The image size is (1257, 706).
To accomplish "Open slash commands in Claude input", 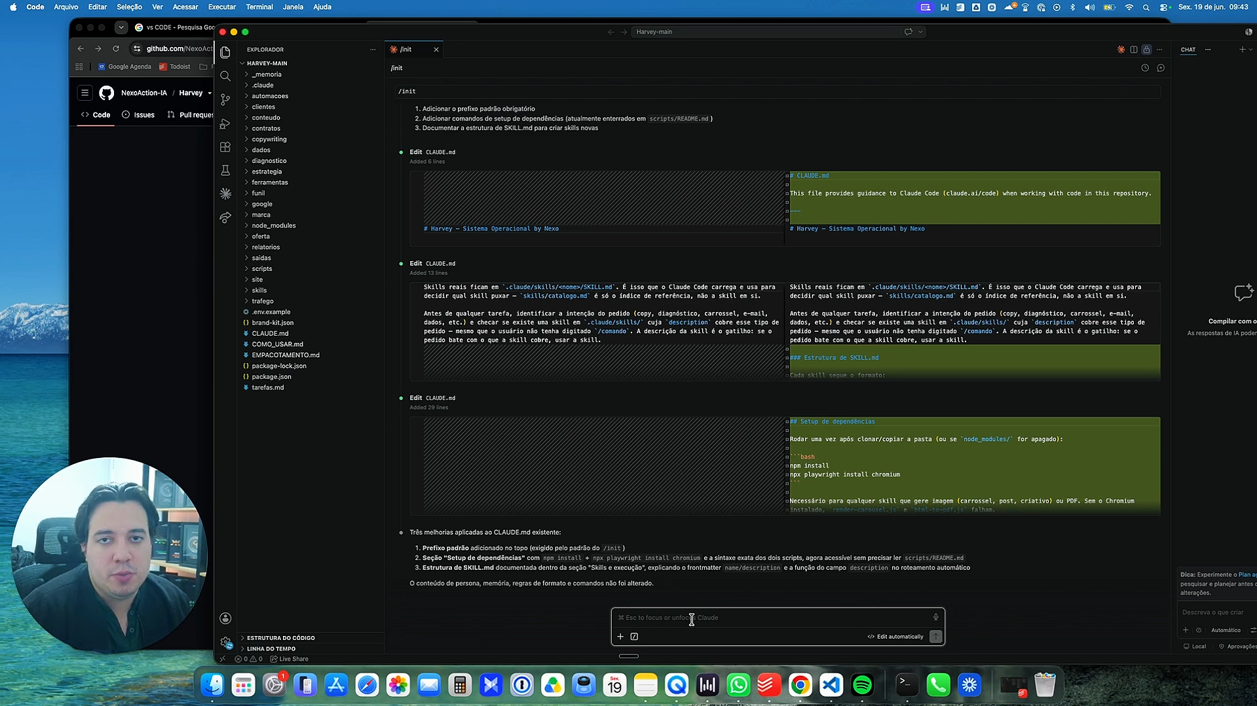I will (634, 637).
